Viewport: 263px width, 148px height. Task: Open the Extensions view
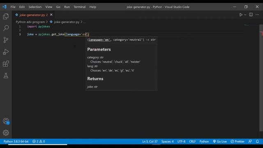coord(6,64)
